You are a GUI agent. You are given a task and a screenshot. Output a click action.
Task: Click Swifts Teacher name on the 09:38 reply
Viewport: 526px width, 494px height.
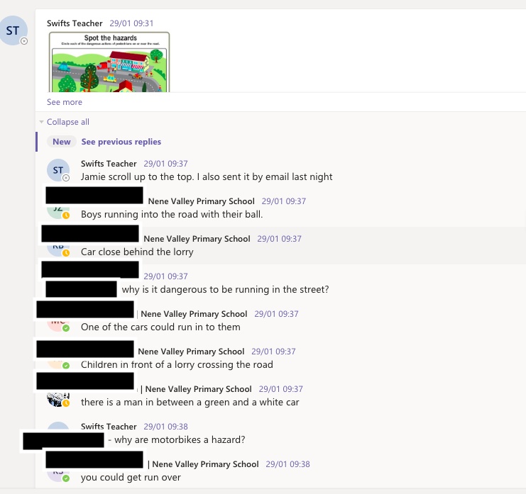point(109,427)
